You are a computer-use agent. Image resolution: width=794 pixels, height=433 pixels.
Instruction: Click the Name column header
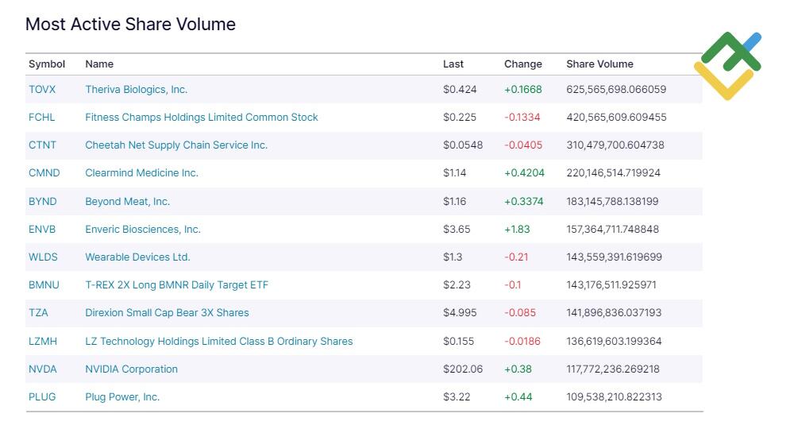pyautogui.click(x=99, y=64)
